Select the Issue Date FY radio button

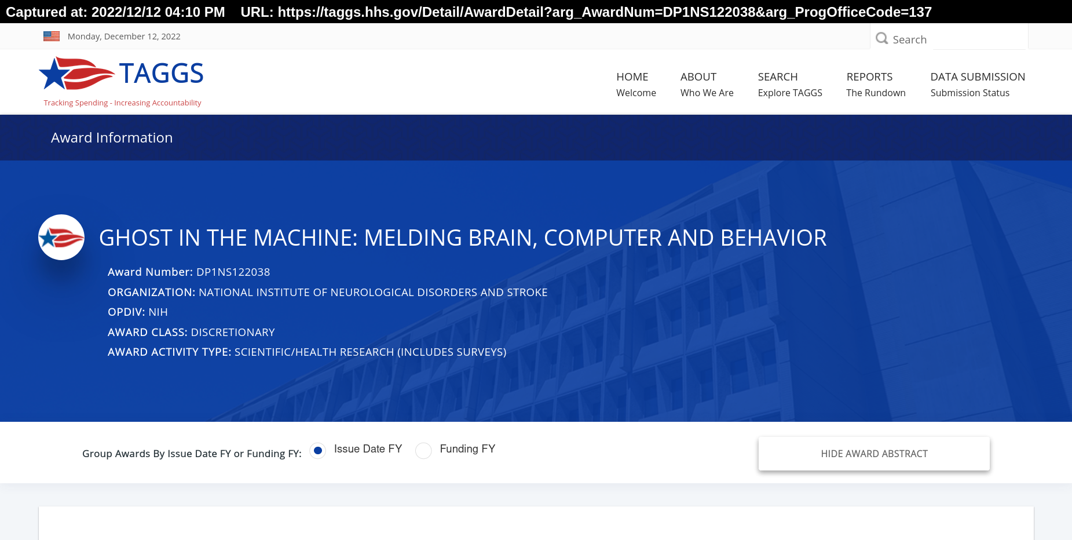tap(318, 451)
